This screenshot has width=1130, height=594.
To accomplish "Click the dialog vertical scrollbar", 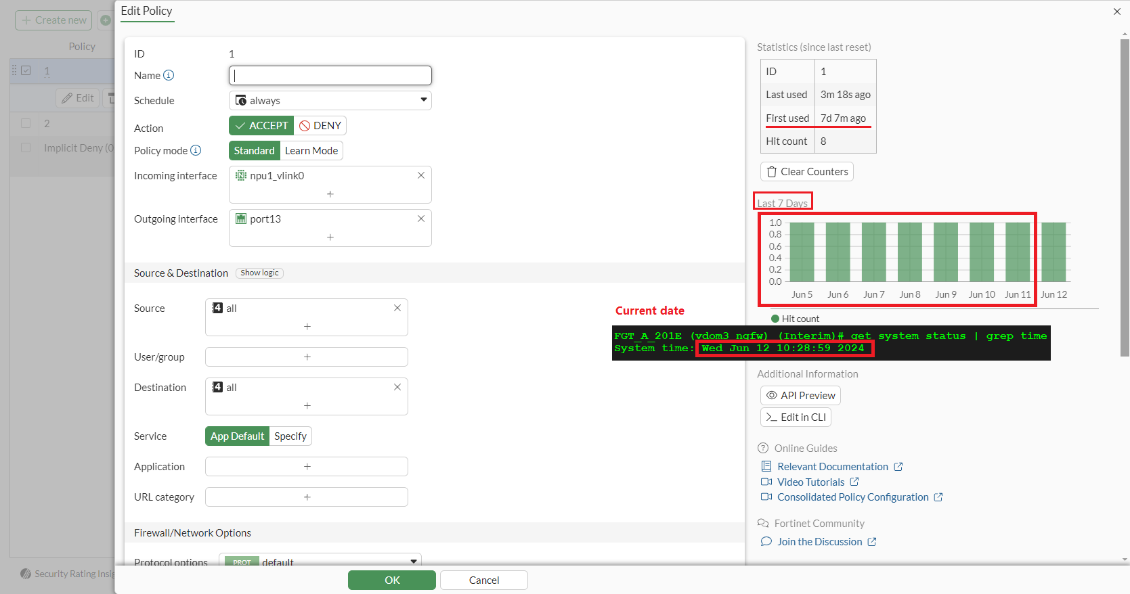I will (1125, 198).
